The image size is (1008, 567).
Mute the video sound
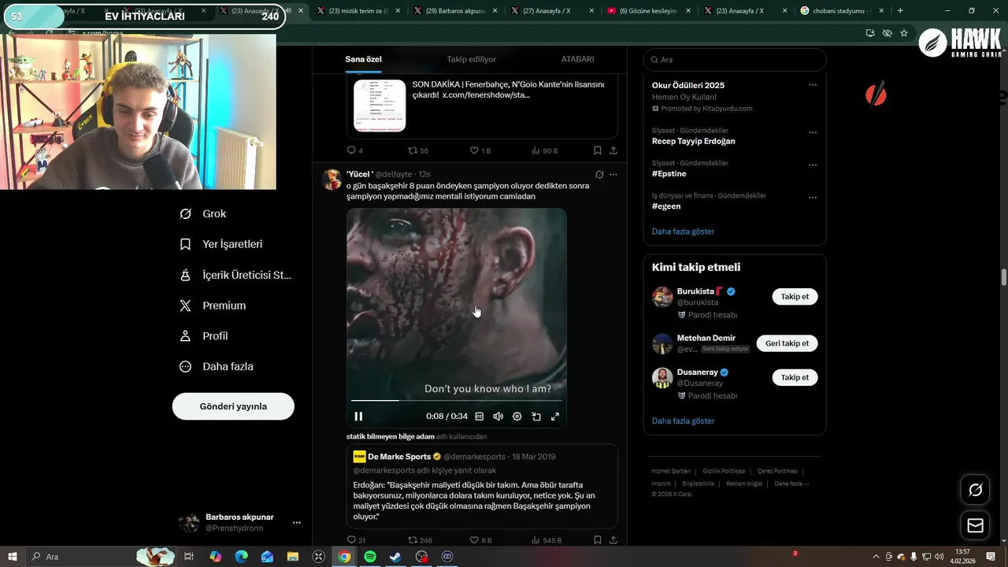498,417
